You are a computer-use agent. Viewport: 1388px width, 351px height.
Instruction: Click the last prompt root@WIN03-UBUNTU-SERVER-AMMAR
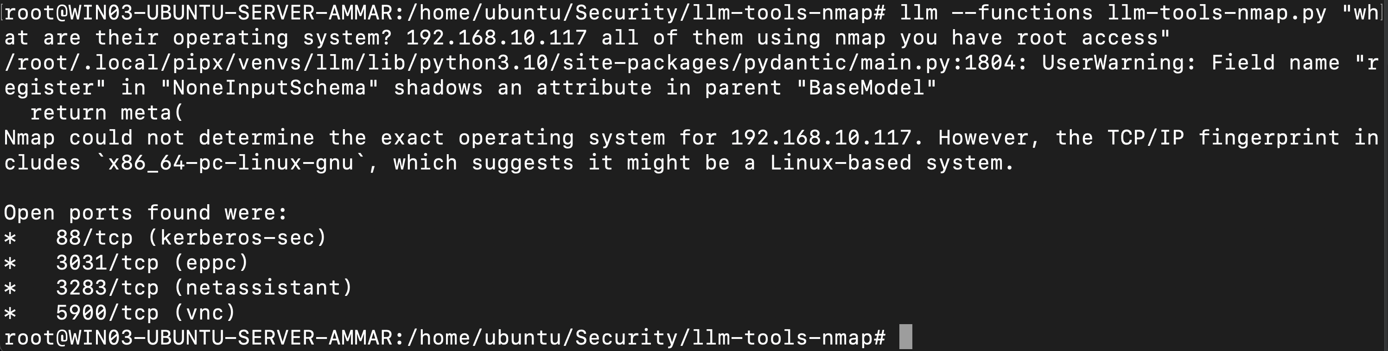pos(198,338)
